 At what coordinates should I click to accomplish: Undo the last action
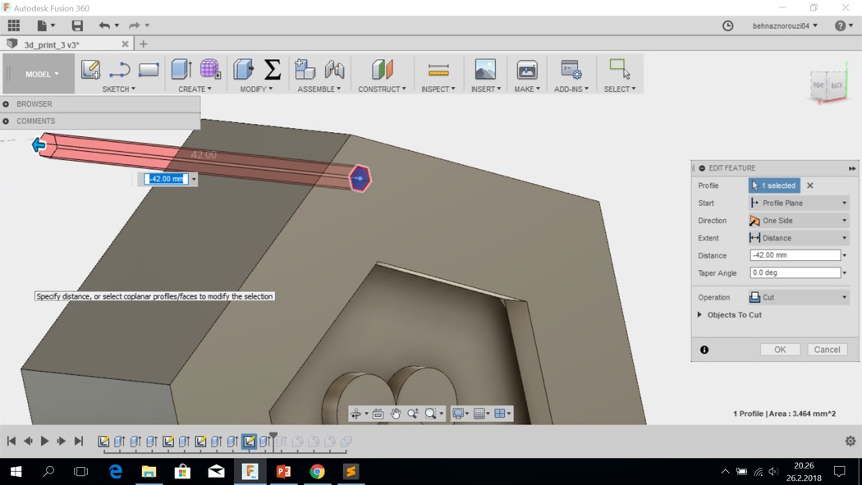104,25
